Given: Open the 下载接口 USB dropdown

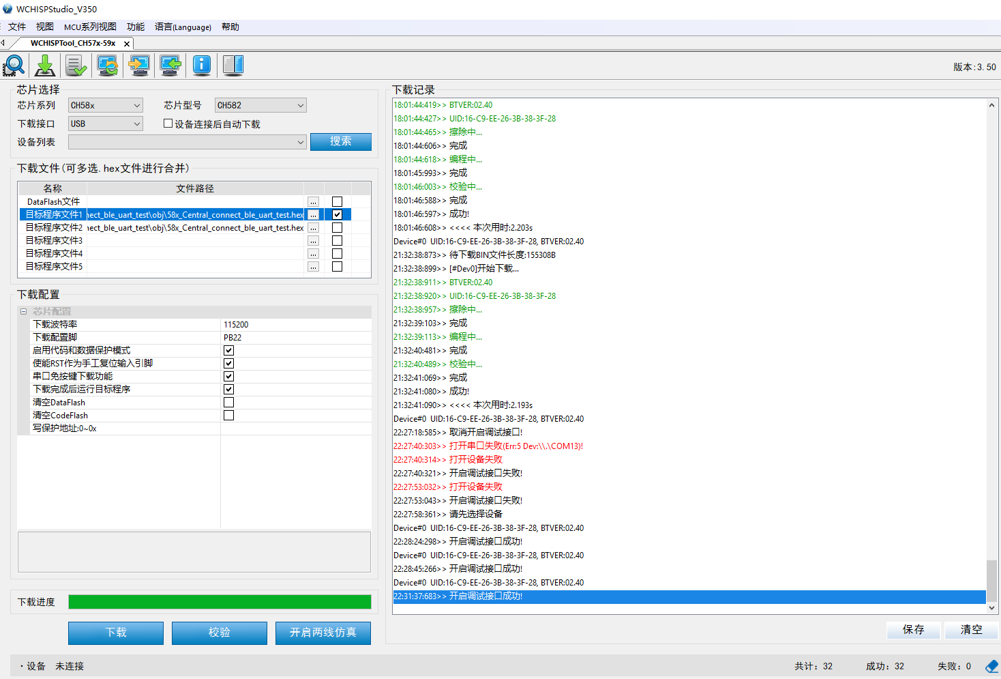Looking at the screenshot, I should [x=106, y=124].
